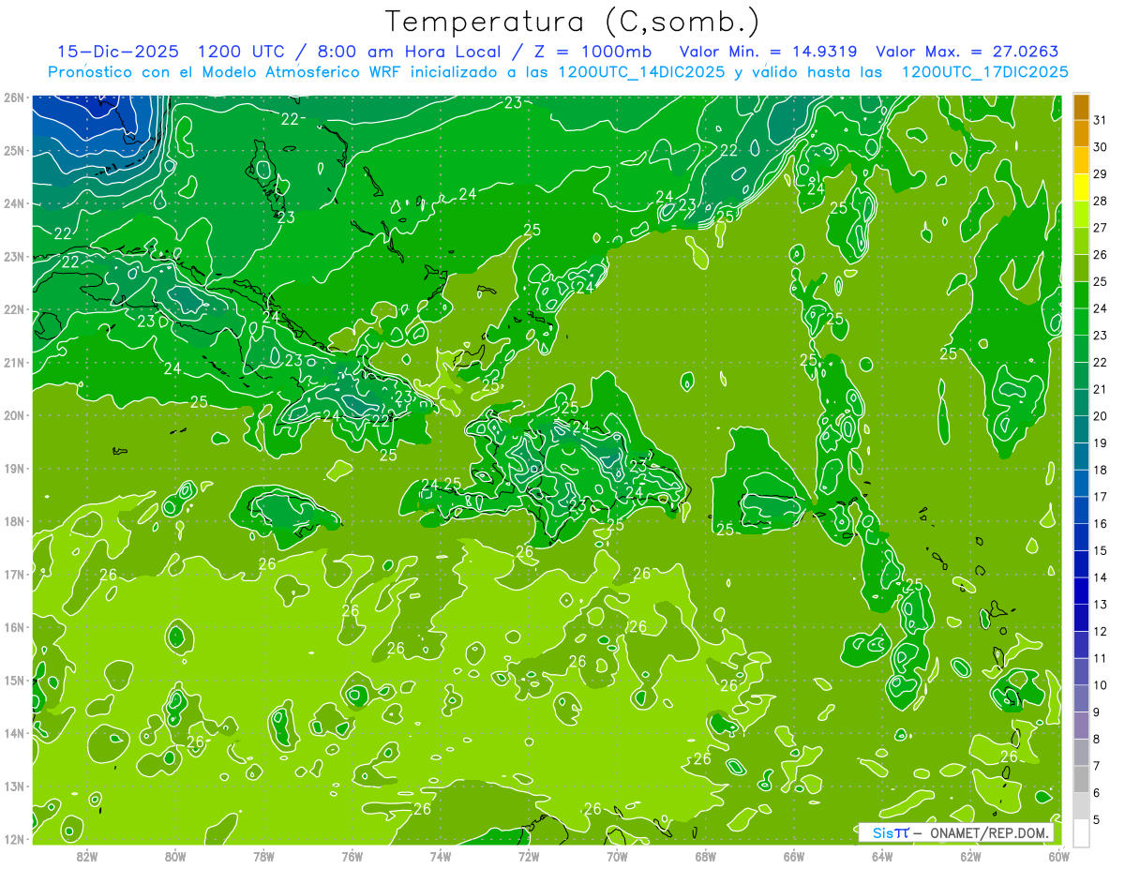Select the 'Z = 1000mb' level label
1125x869 pixels.
[593, 52]
